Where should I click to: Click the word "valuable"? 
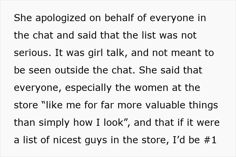165,105
